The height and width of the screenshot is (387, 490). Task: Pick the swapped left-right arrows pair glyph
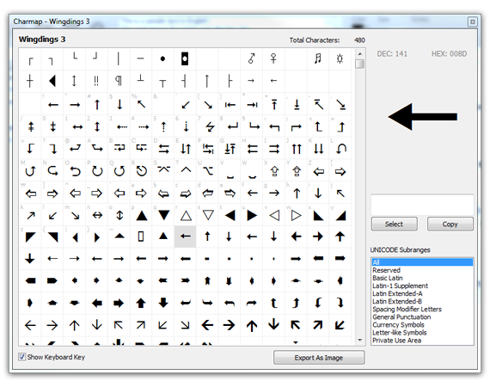tap(163, 149)
